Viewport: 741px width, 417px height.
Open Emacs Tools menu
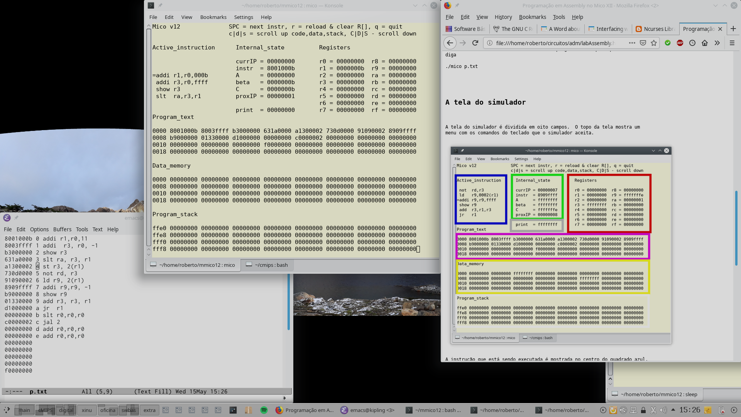82,229
